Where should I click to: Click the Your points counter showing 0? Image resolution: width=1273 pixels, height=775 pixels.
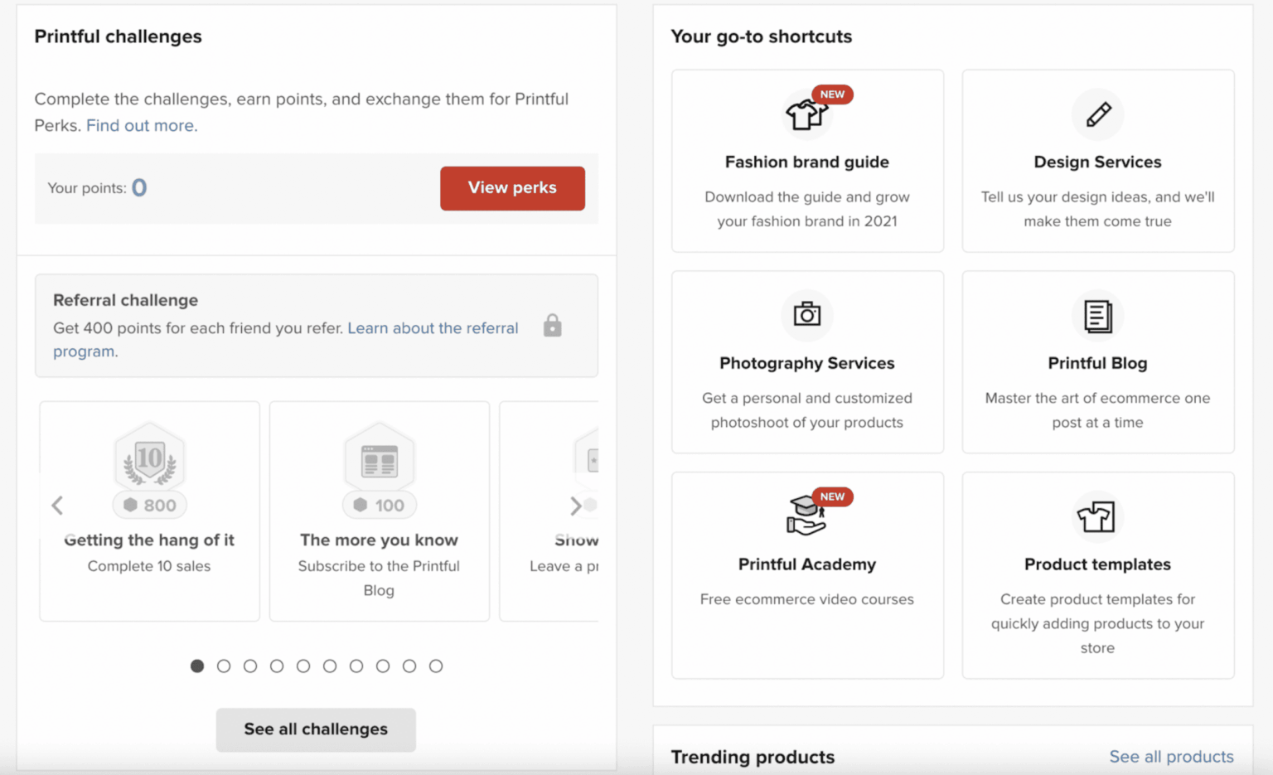coord(97,187)
